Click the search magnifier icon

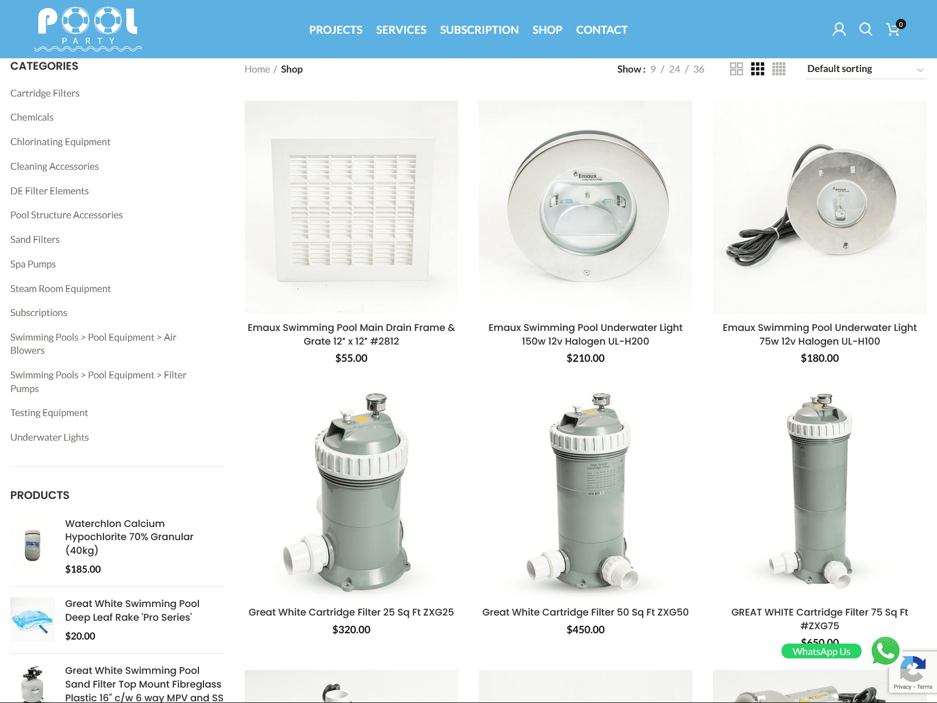click(866, 29)
